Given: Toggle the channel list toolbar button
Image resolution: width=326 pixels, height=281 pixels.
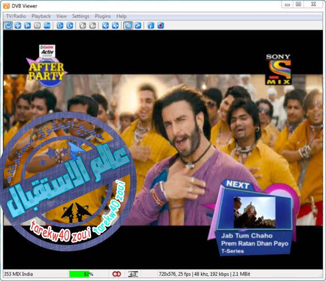Looking at the screenshot, I should click(128, 26).
